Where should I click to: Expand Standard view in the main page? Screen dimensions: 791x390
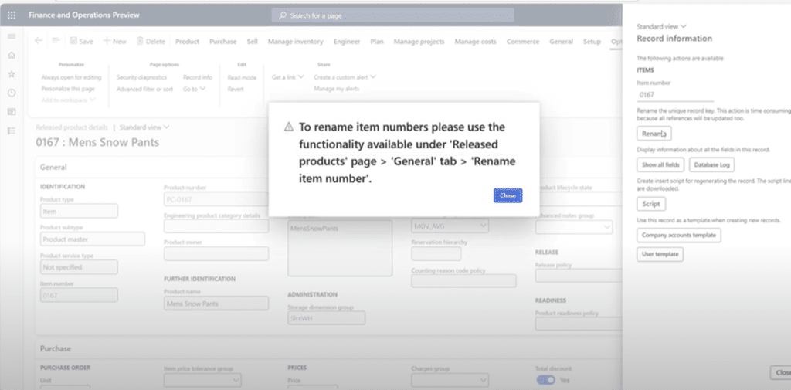click(x=144, y=127)
